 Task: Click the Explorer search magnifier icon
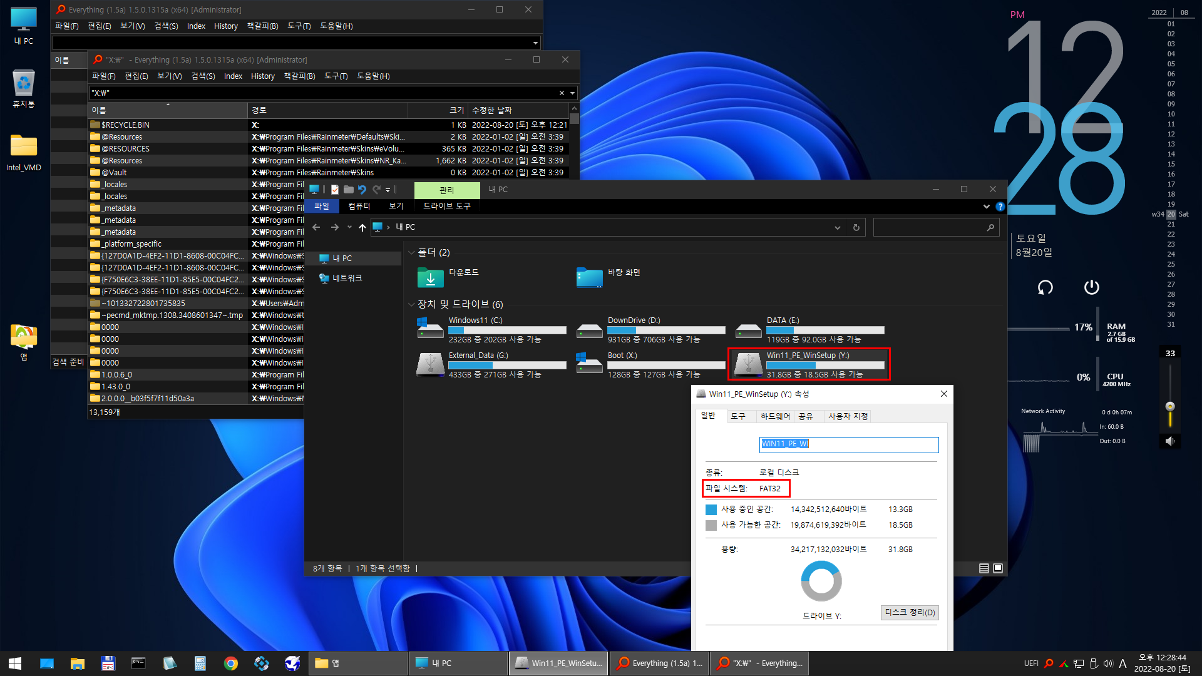coord(990,227)
